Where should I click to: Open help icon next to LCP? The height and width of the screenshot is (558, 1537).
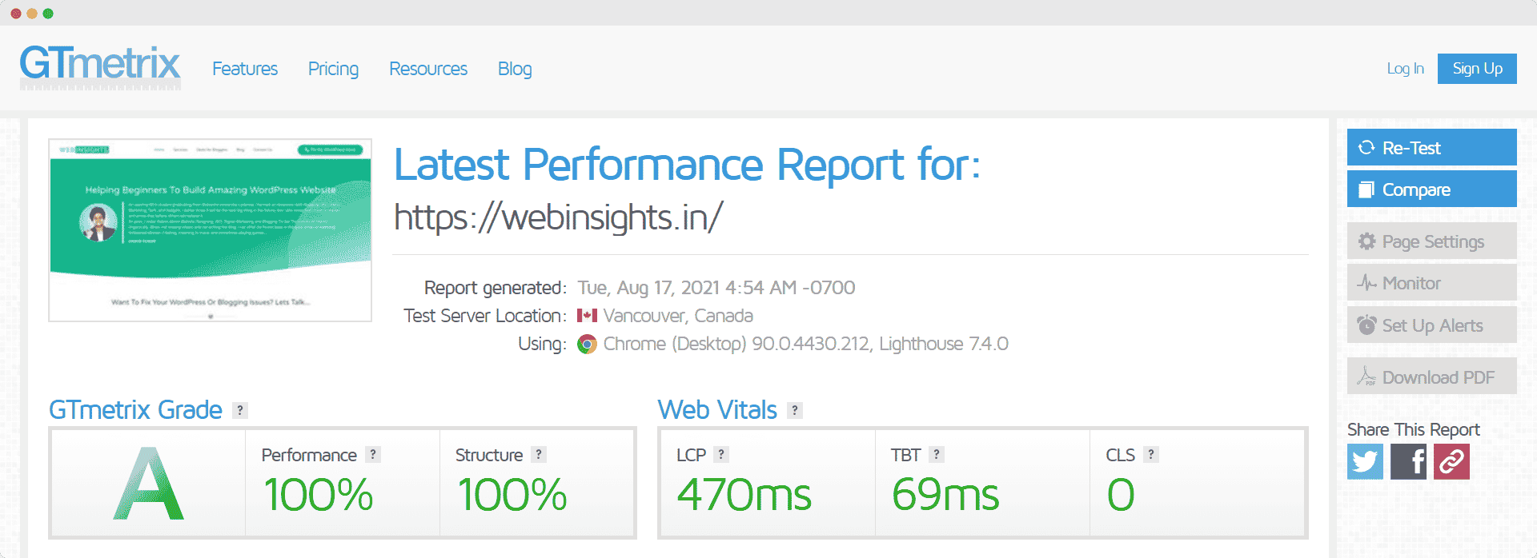tap(721, 454)
